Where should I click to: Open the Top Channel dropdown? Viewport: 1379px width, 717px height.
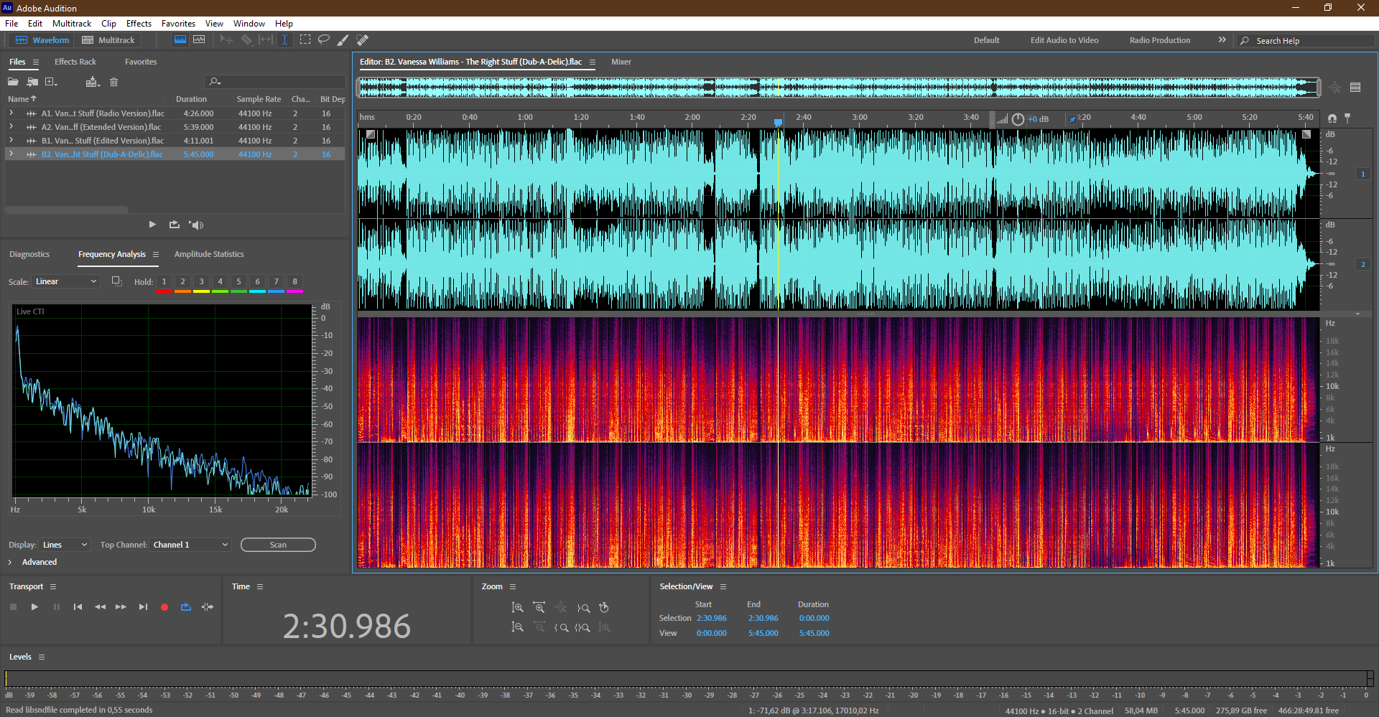tap(190, 545)
